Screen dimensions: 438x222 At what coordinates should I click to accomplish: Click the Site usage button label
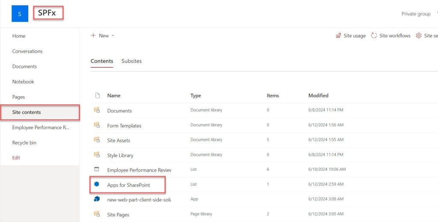pos(355,36)
